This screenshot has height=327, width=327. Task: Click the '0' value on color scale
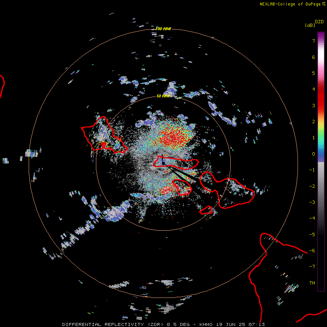click(314, 154)
